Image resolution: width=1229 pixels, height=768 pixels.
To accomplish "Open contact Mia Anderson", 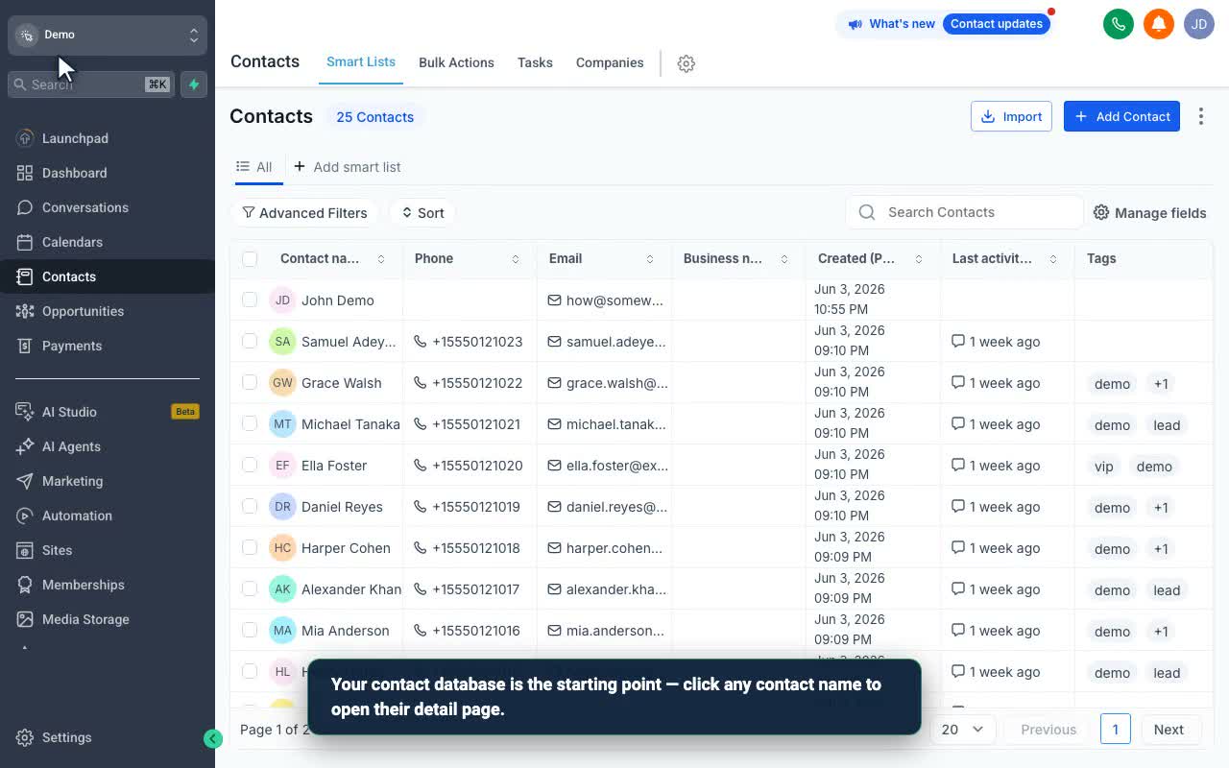I will pos(346,631).
